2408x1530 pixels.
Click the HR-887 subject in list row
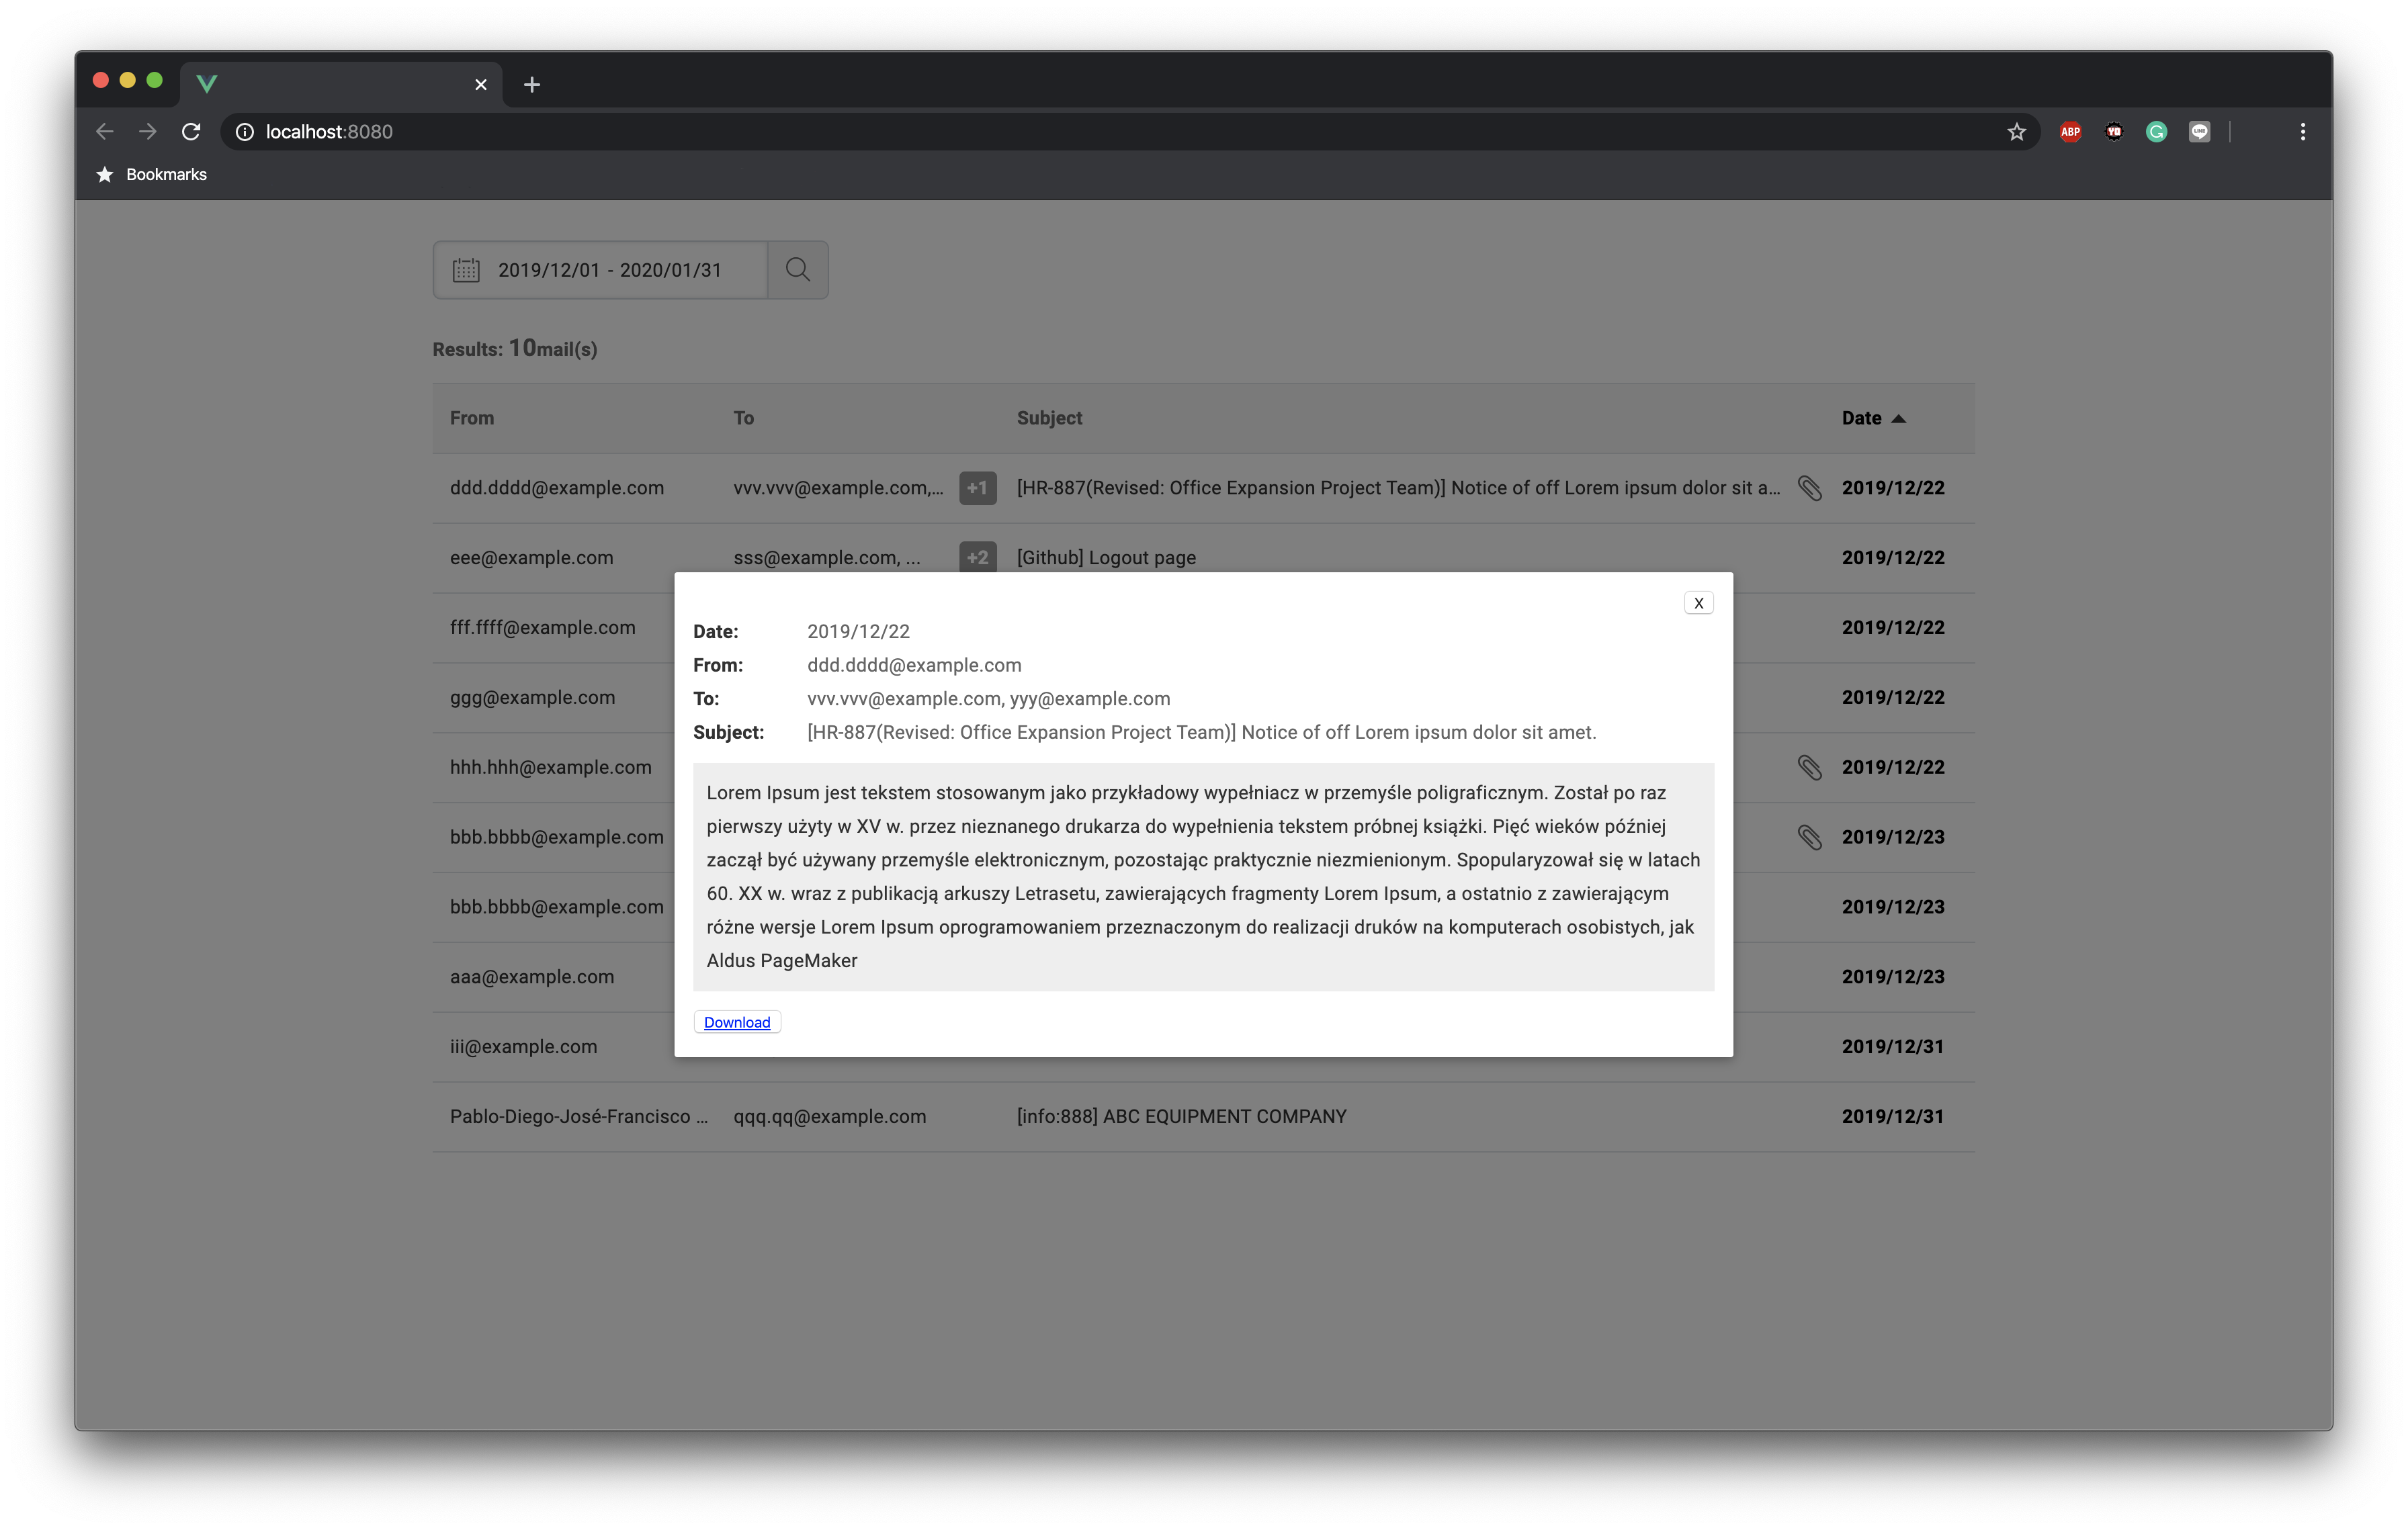[x=1398, y=488]
